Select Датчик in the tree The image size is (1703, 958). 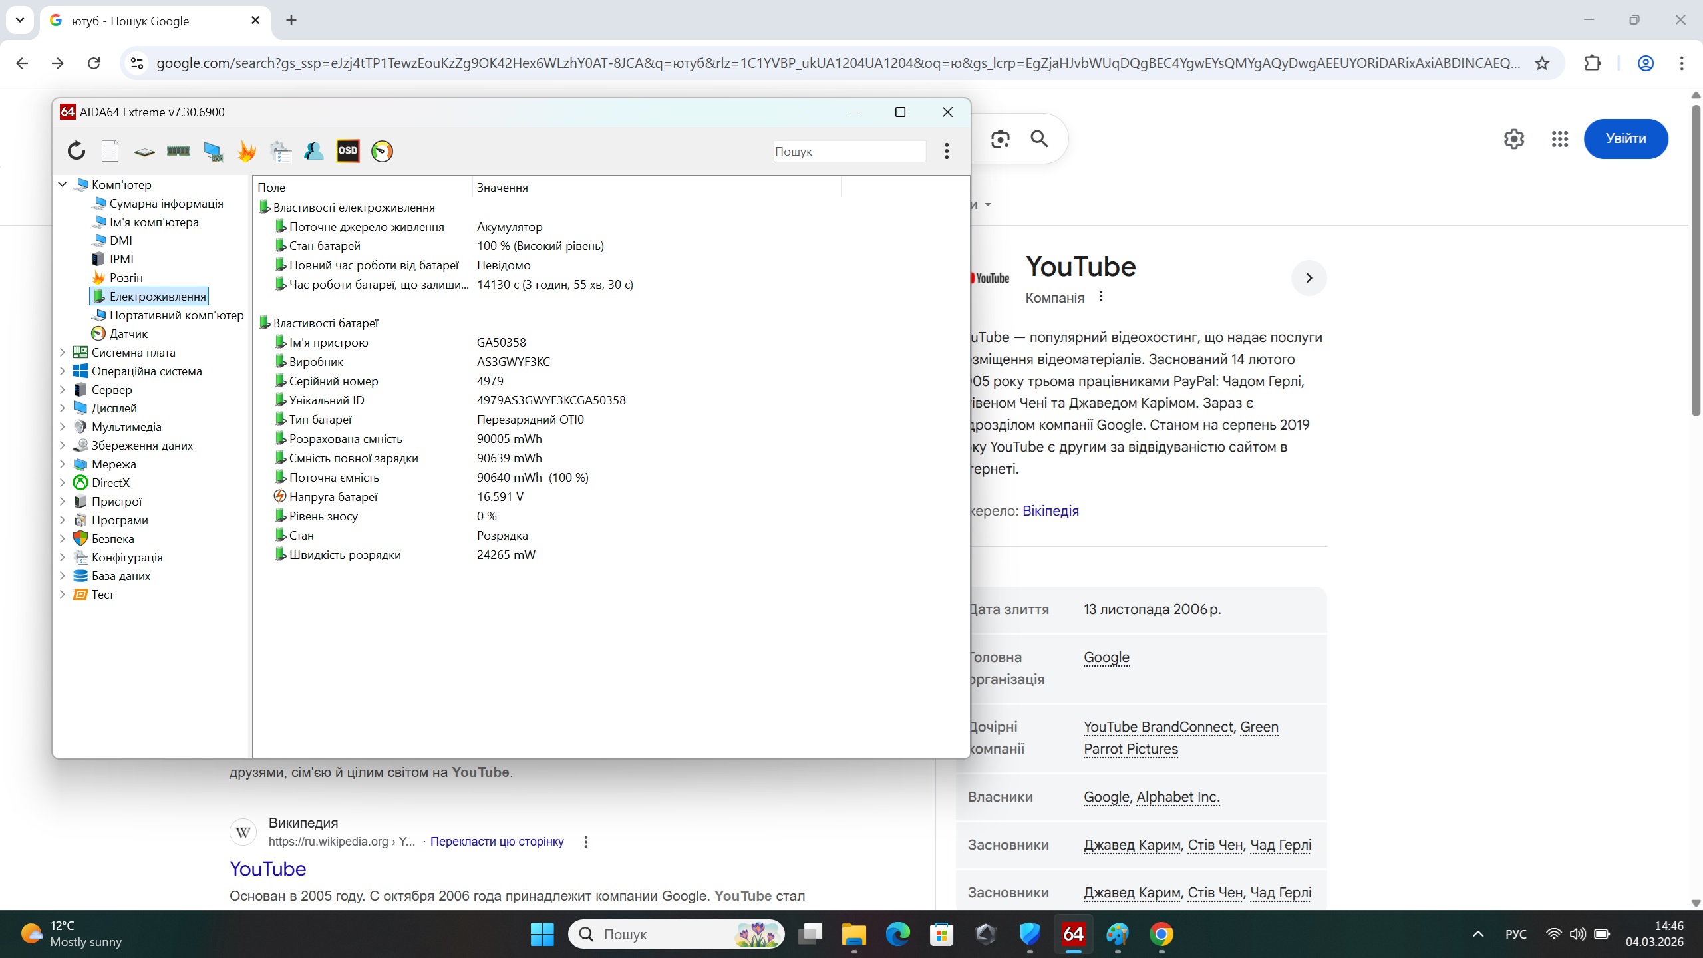tap(128, 333)
